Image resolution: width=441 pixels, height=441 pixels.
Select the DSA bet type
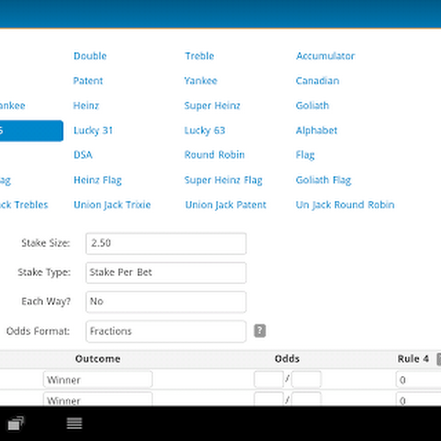tap(83, 155)
